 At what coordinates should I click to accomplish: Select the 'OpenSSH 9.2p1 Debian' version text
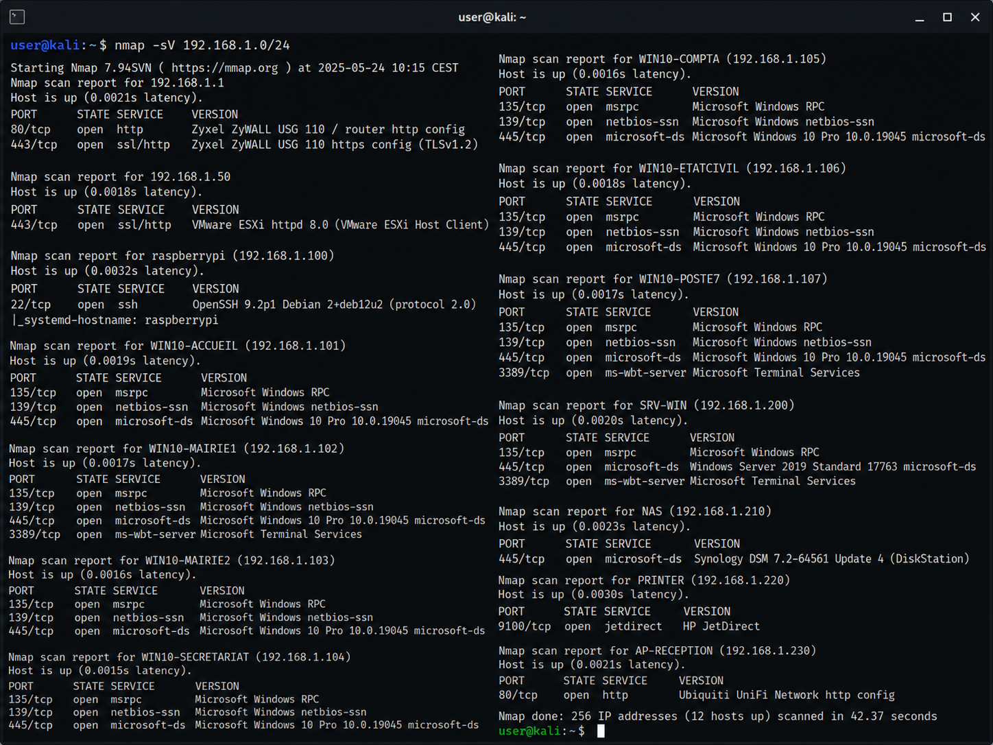click(x=256, y=305)
